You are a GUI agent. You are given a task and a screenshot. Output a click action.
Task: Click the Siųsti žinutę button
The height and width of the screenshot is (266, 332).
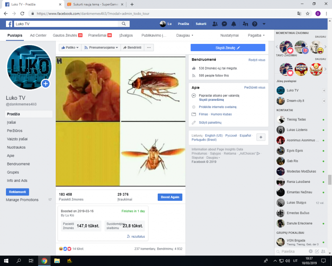tap(228, 48)
